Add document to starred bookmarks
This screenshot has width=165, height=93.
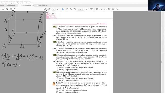pyautogui.click(x=3, y=9)
